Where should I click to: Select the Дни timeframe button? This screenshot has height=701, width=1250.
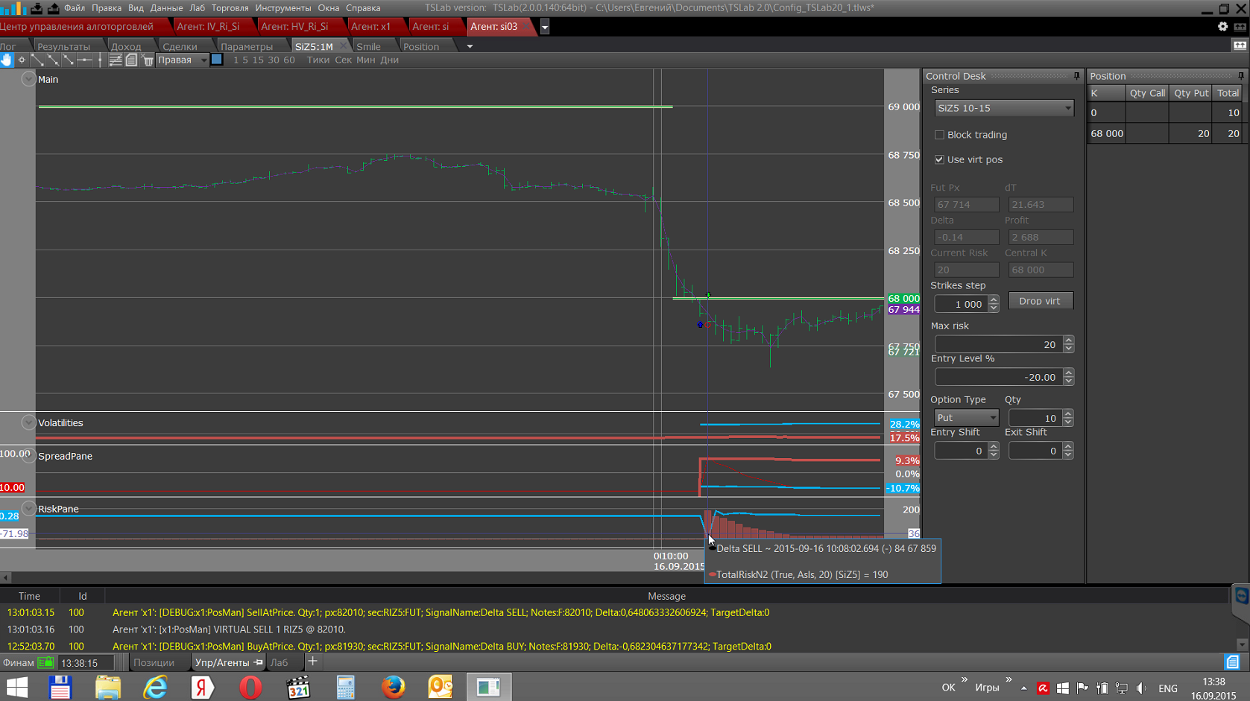pos(389,60)
